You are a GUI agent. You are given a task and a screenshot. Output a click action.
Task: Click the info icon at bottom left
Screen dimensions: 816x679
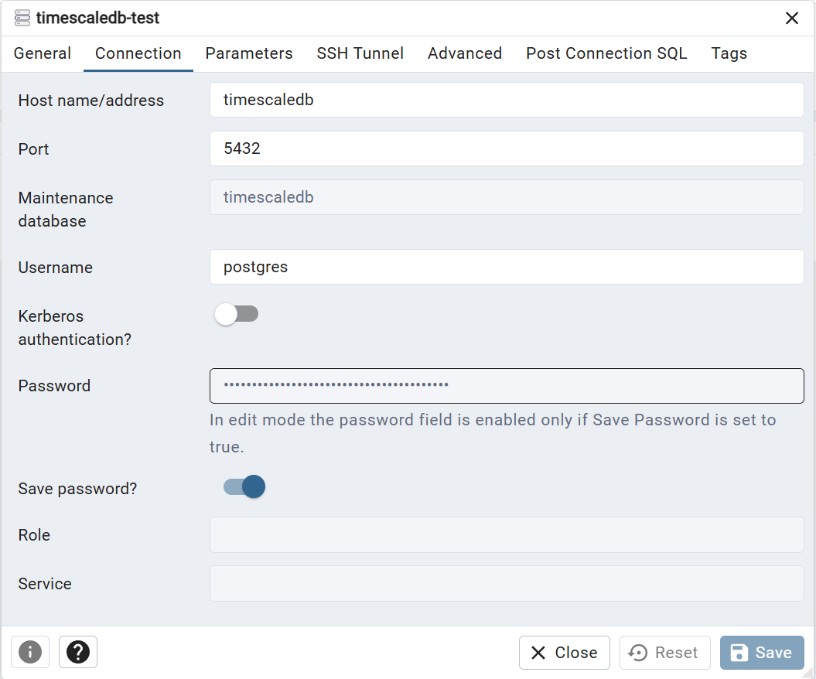click(x=30, y=652)
